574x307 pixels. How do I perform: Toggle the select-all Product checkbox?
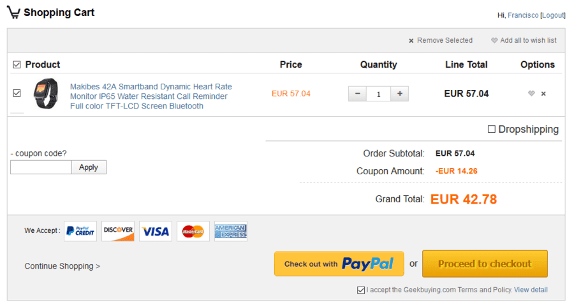17,65
